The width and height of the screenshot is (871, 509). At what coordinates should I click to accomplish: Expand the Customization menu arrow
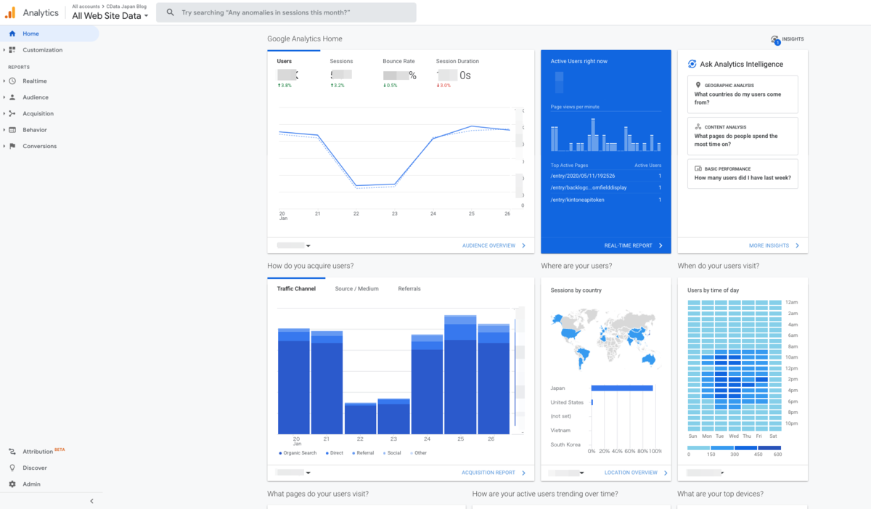(4, 50)
